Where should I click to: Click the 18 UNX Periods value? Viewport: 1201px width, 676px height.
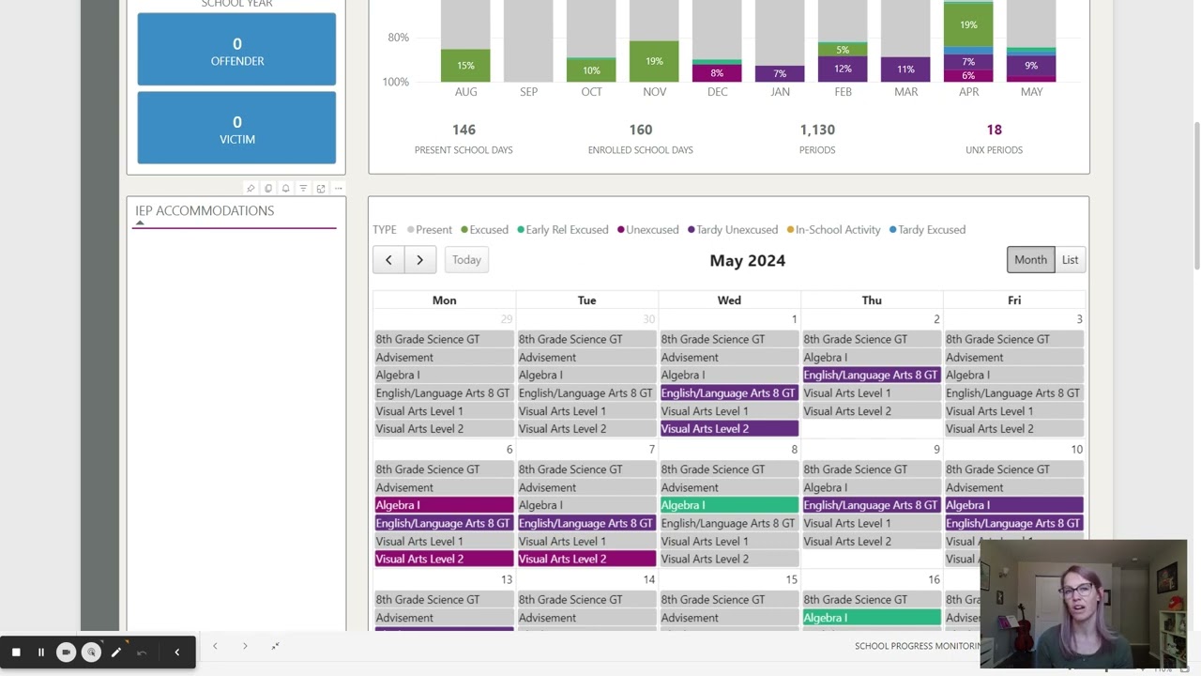pyautogui.click(x=994, y=130)
